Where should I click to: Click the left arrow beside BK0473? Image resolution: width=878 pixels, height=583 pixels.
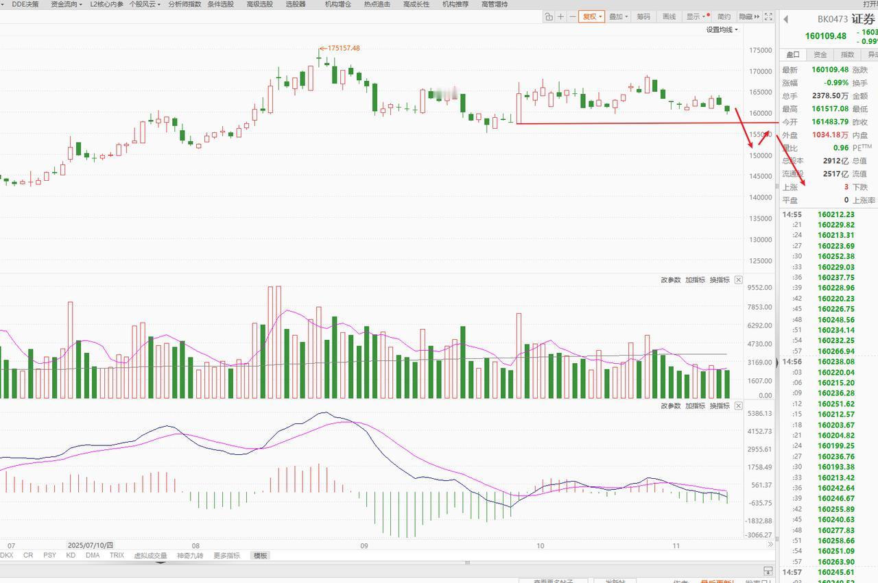point(785,19)
